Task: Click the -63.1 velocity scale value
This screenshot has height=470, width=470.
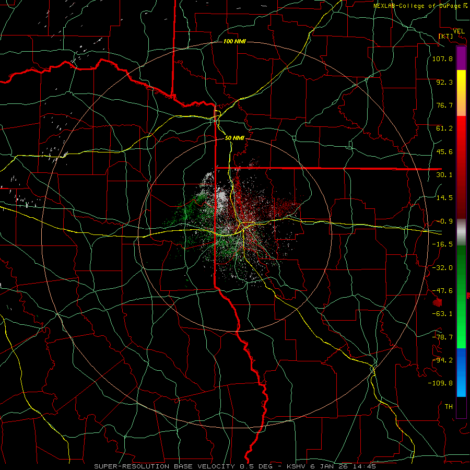Action: (442, 314)
